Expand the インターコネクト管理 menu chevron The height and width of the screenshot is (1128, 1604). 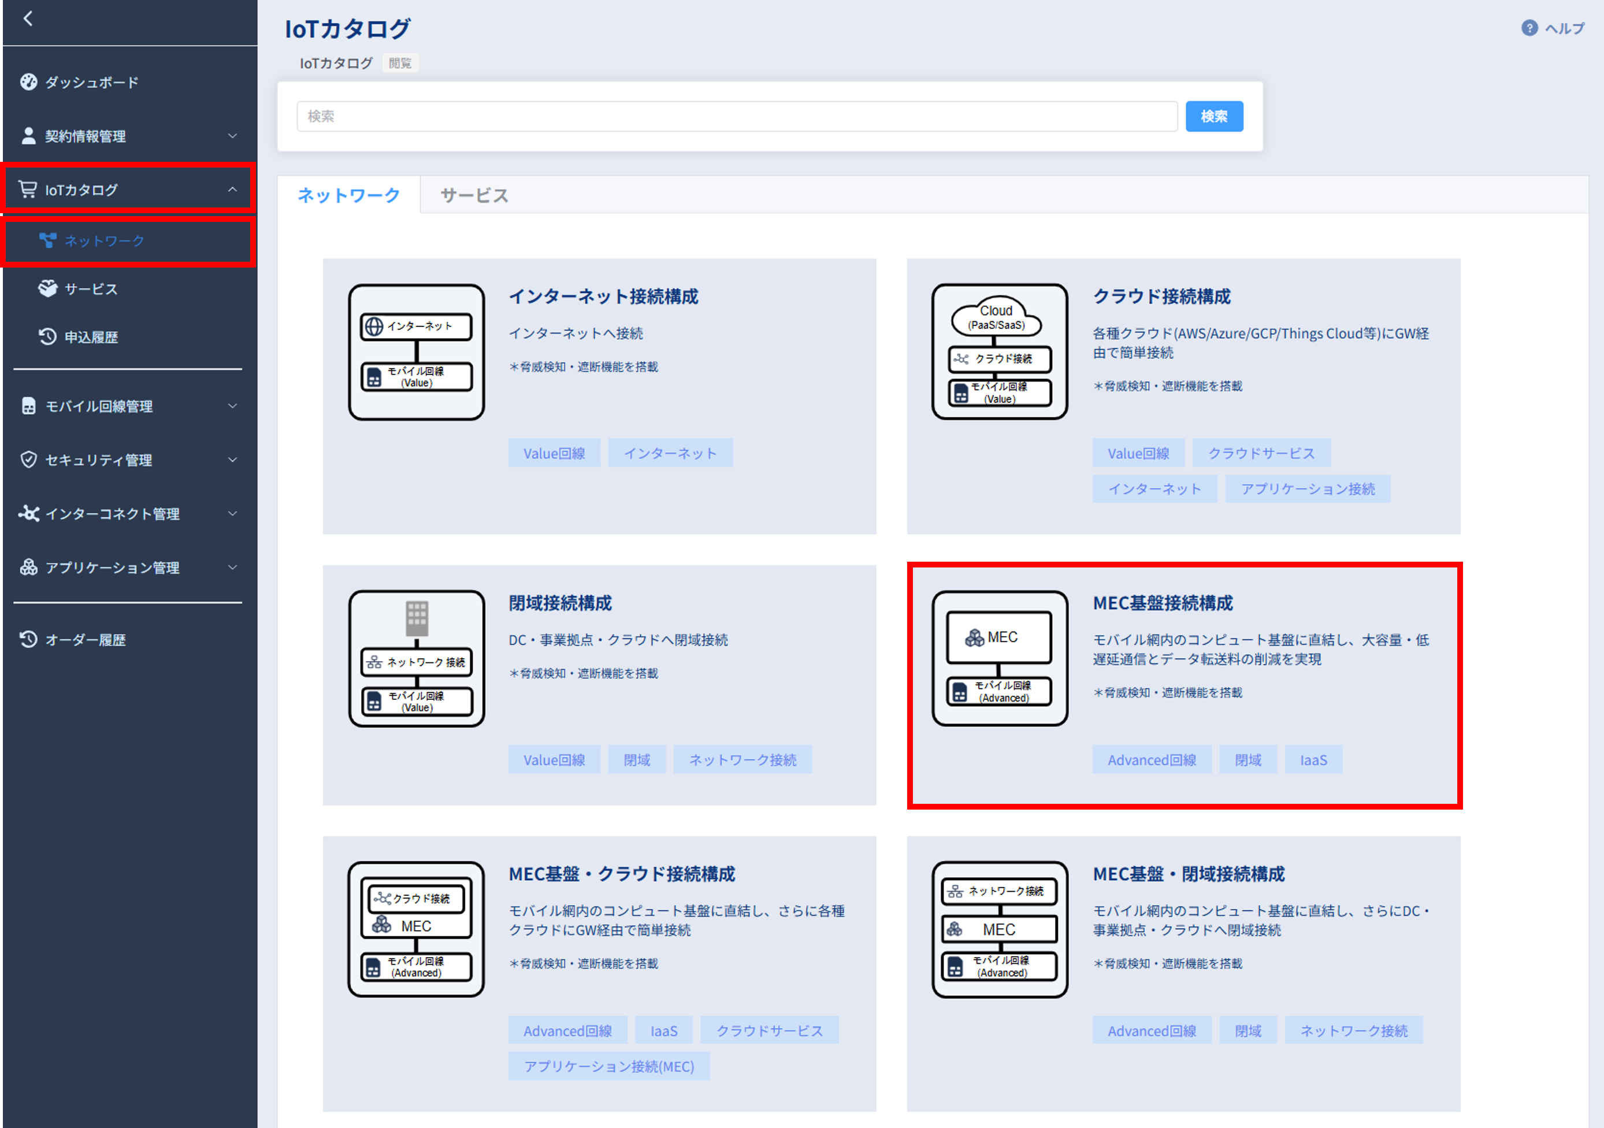point(233,514)
